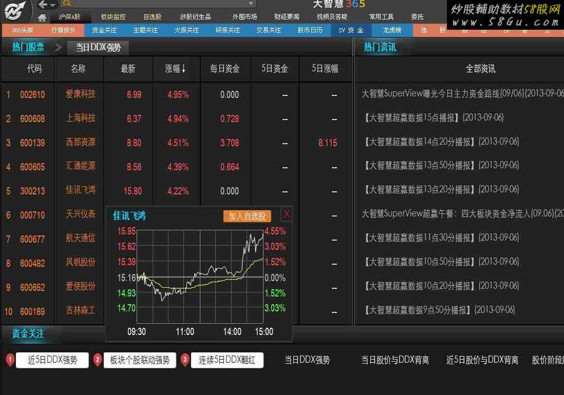Open the 委托 menu

coord(417,17)
